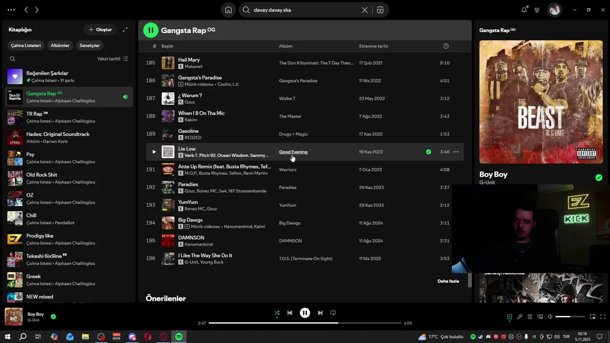This screenshot has height=343, width=610.
Task: Skip to the next track
Action: click(320, 313)
